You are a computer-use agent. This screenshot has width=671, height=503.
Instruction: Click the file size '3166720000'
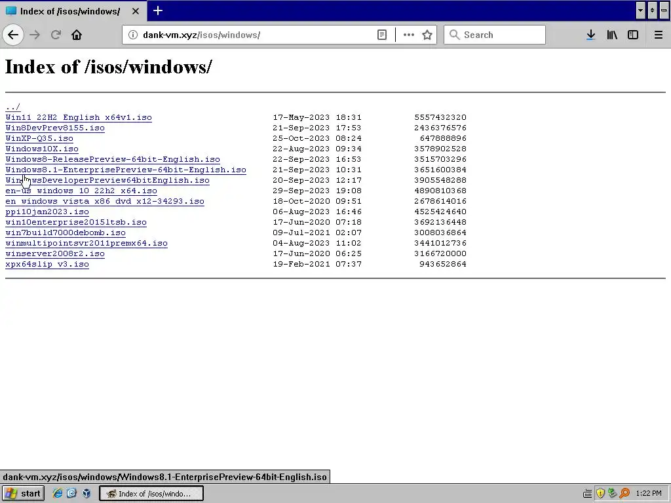(x=440, y=253)
